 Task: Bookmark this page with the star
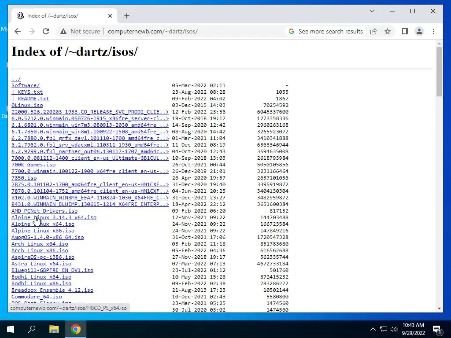388,31
